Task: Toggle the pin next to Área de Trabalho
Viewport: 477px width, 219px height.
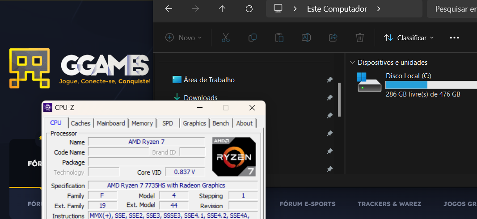Action: [x=329, y=80]
